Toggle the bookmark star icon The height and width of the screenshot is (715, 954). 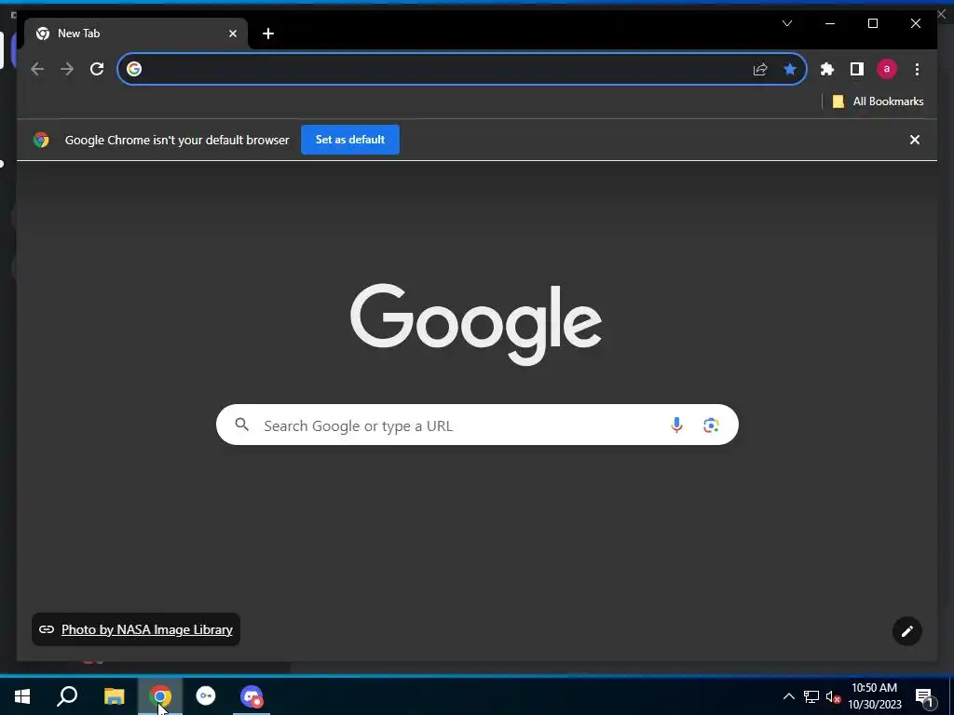point(790,69)
